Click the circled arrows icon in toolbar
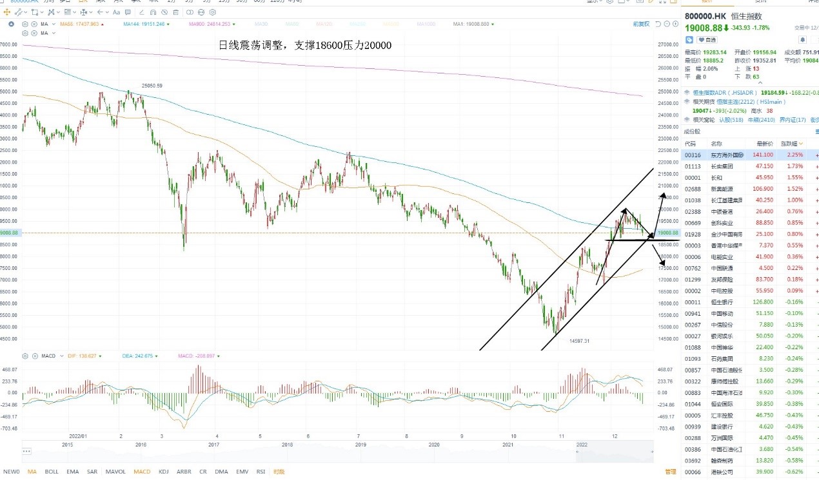The width and height of the screenshot is (819, 480). (201, 12)
